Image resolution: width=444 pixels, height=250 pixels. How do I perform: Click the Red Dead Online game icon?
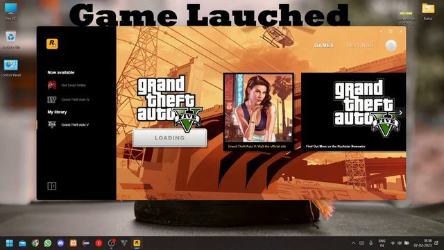pyautogui.click(x=52, y=85)
